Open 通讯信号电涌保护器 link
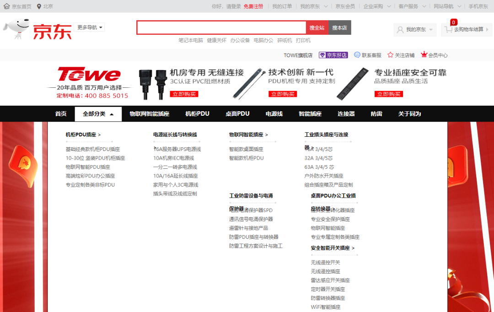Viewport: 494px width, 312px height. pyautogui.click(x=251, y=219)
